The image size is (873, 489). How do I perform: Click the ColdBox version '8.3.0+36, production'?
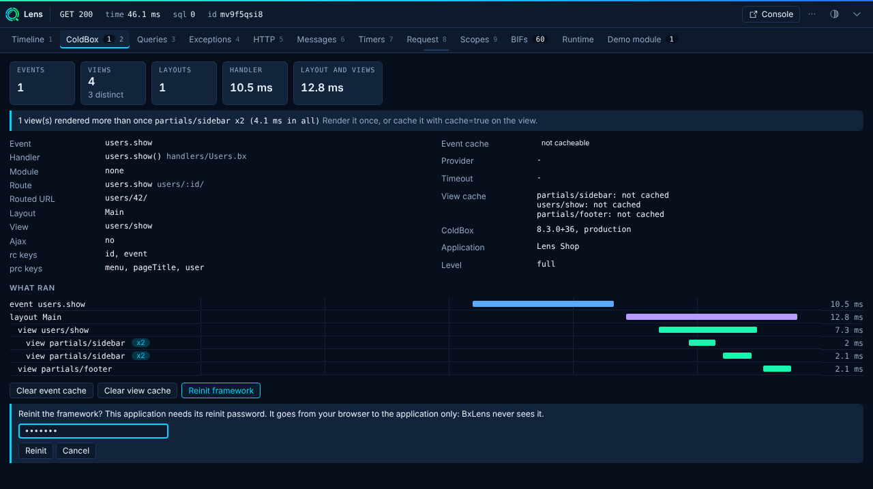point(584,230)
